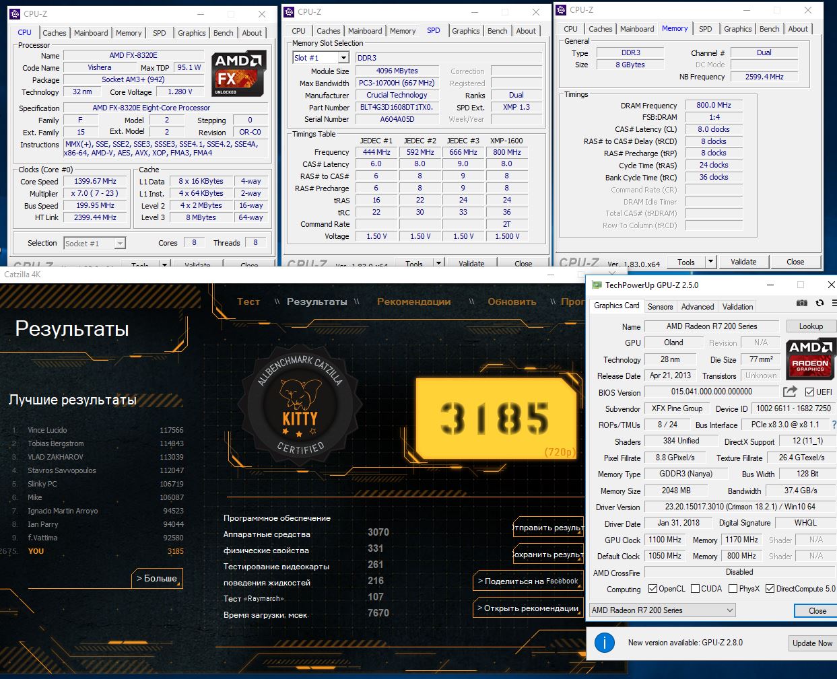Open the SPD tab in the CPU-Z Memory window
Image resolution: width=837 pixels, height=679 pixels.
[x=705, y=29]
